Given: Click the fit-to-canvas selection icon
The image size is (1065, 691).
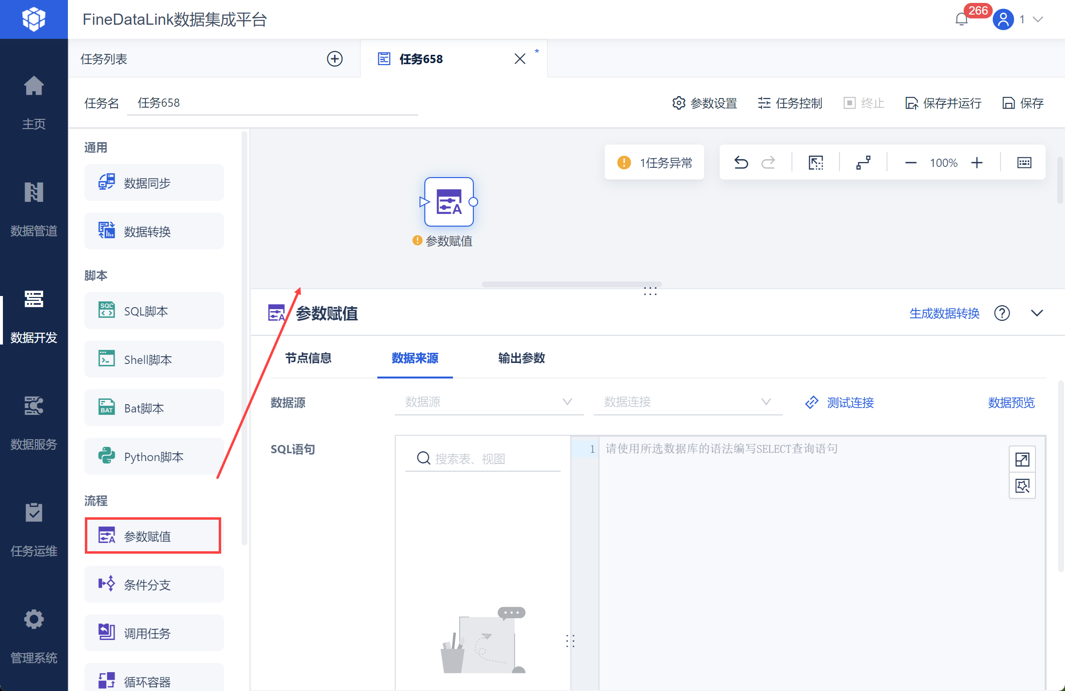Looking at the screenshot, I should (816, 163).
